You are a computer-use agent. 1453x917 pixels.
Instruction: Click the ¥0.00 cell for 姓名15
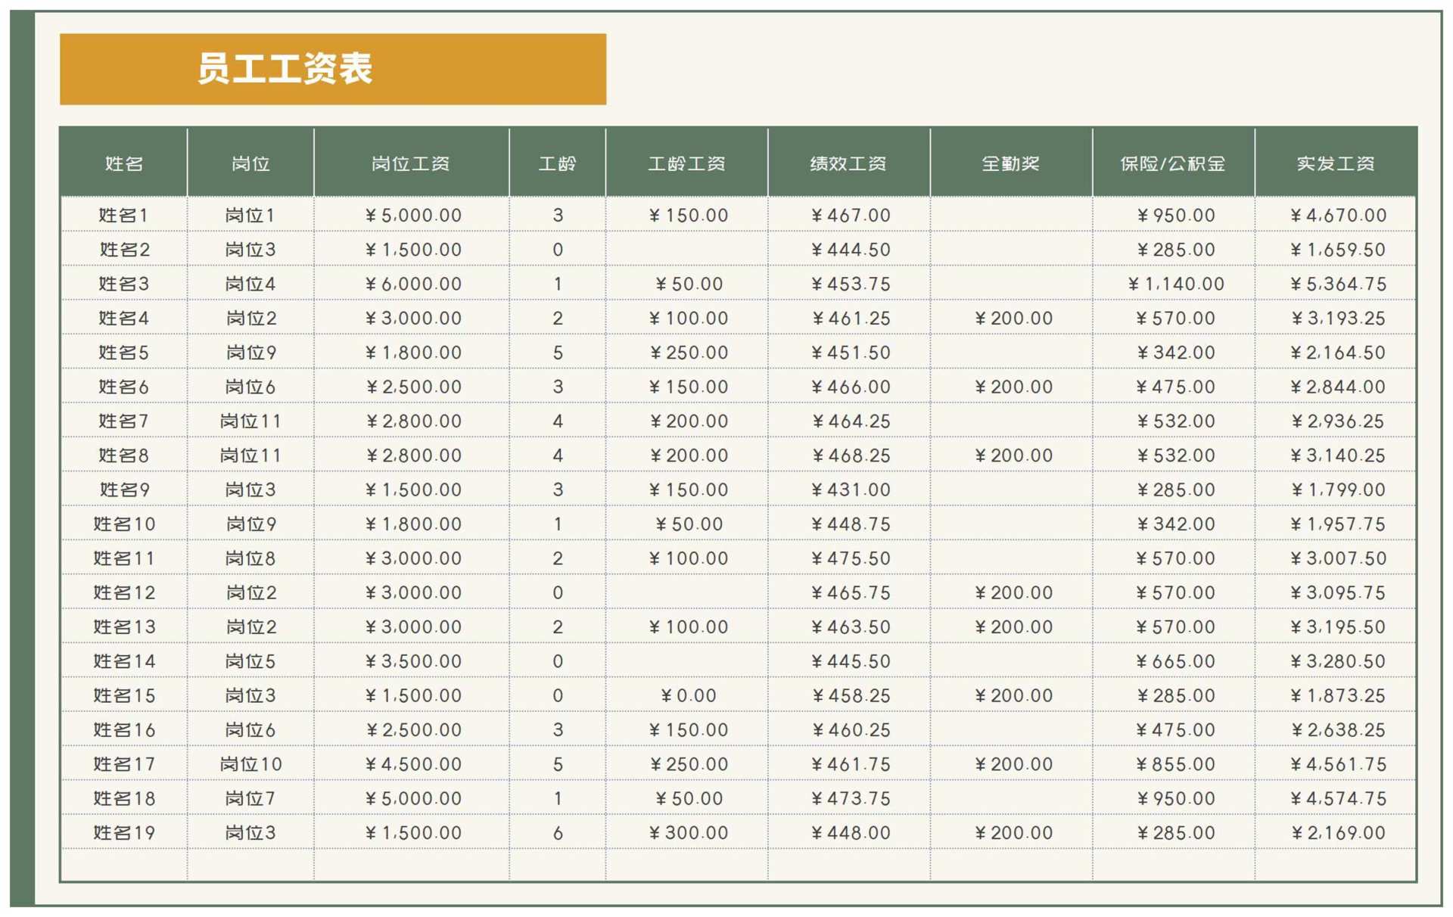coord(687,695)
